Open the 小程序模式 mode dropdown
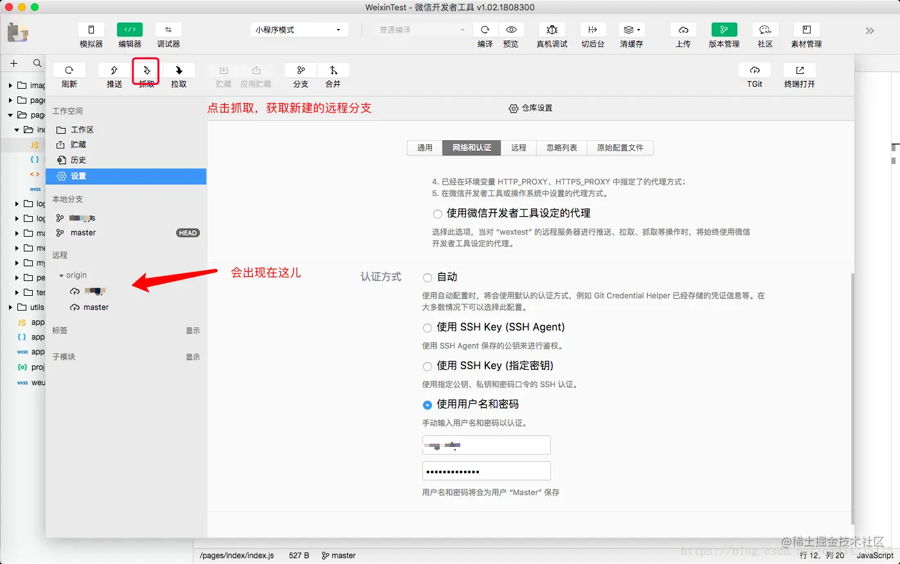 click(299, 30)
